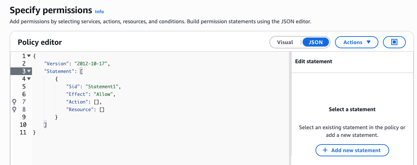This screenshot has width=417, height=165.
Task: Switch policy editor to Visual mode
Action: pyautogui.click(x=285, y=42)
